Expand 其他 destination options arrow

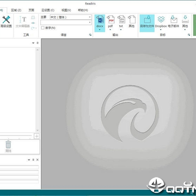[x=185, y=29]
